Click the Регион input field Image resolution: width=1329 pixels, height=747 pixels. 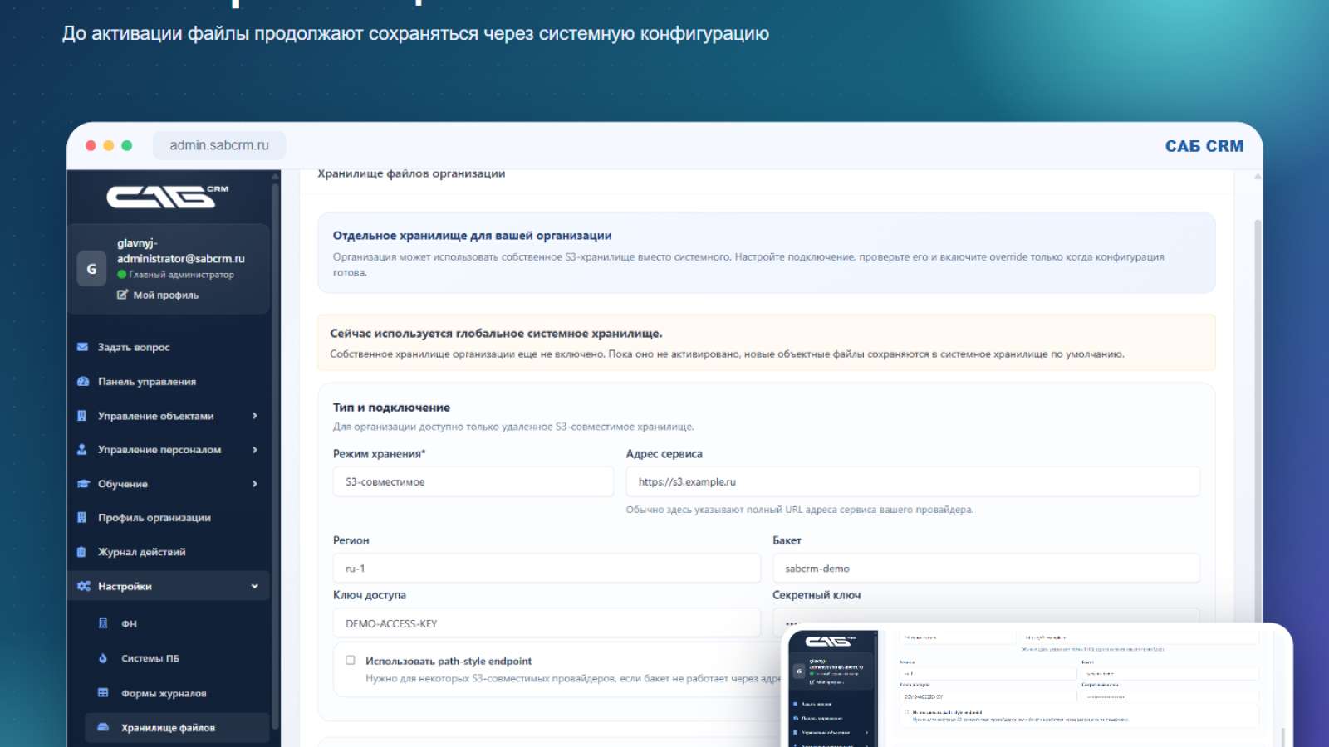547,569
